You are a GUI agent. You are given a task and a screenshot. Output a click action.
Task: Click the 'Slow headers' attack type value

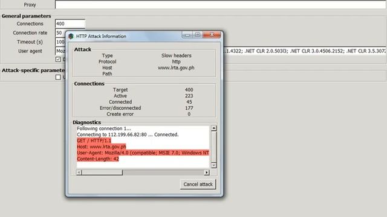176,55
